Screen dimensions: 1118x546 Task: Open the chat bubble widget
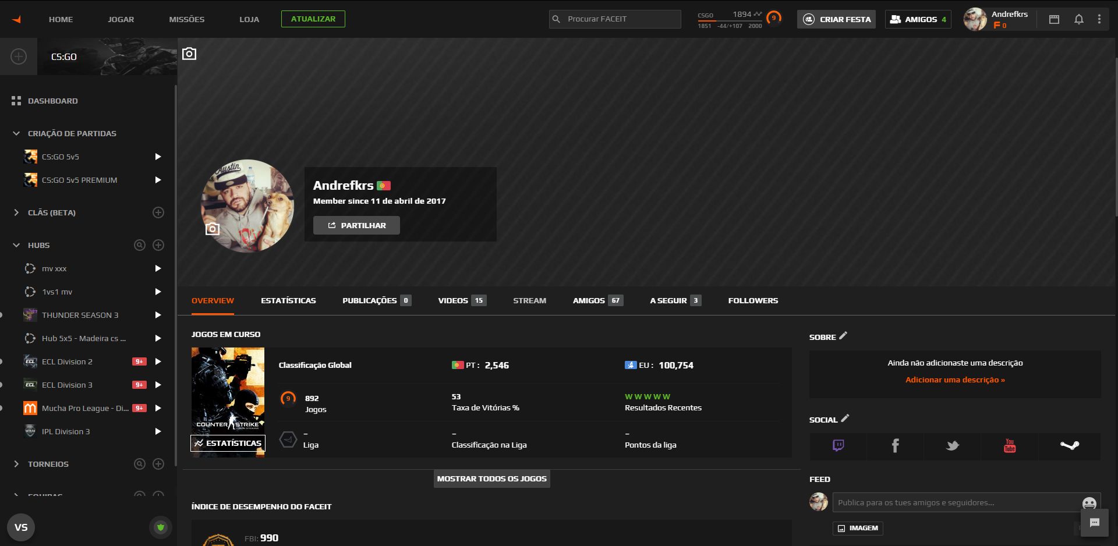pos(1095,523)
